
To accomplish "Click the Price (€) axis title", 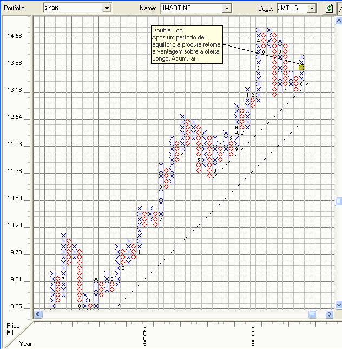I will [x=13, y=329].
